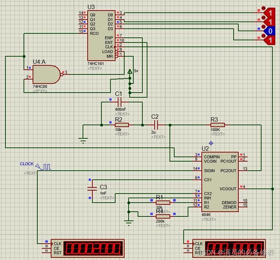Image resolution: width=280 pixels, height=260 pixels.
Task: Click the wire junction dot on the VCOOUT net
Action: (272, 189)
